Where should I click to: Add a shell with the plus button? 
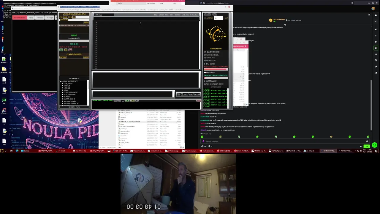pos(123,101)
